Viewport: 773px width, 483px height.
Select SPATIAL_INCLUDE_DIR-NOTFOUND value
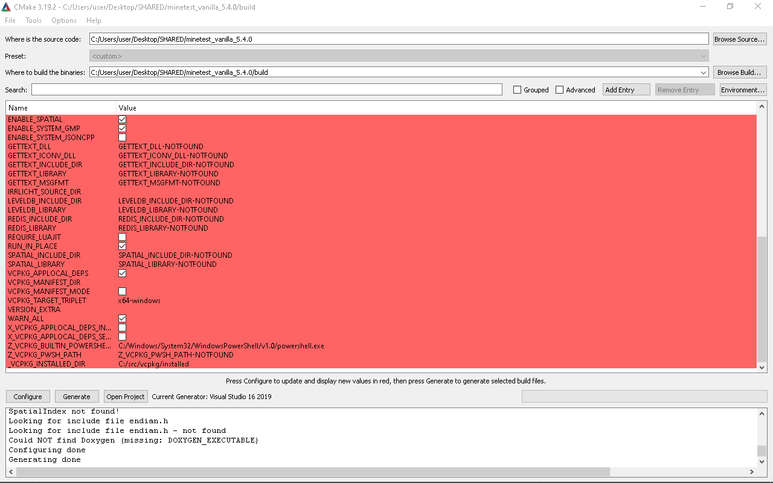[175, 255]
